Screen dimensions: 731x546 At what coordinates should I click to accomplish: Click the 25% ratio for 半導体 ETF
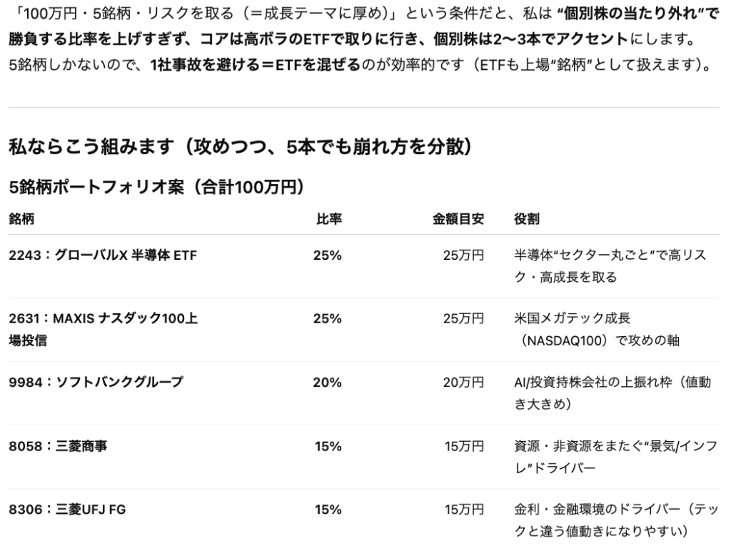pos(327,256)
